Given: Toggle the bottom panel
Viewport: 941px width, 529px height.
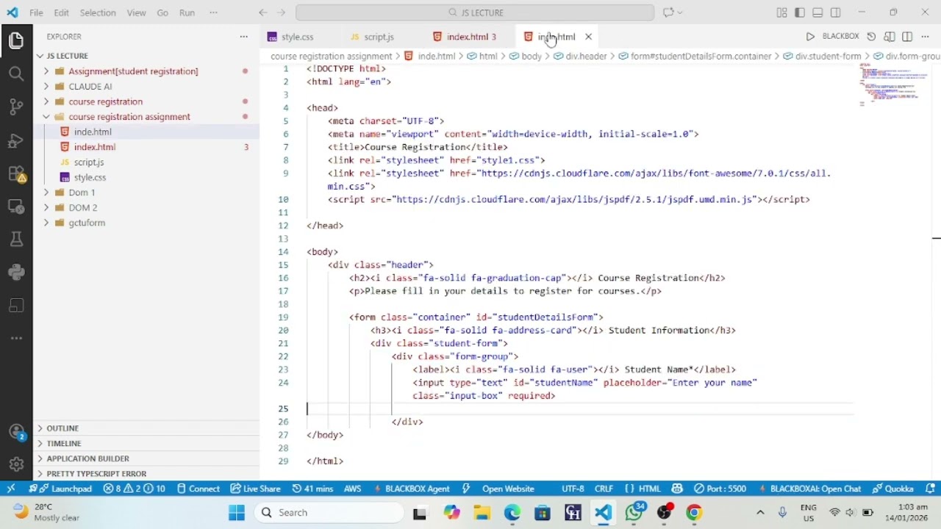Looking at the screenshot, I should pos(817,12).
